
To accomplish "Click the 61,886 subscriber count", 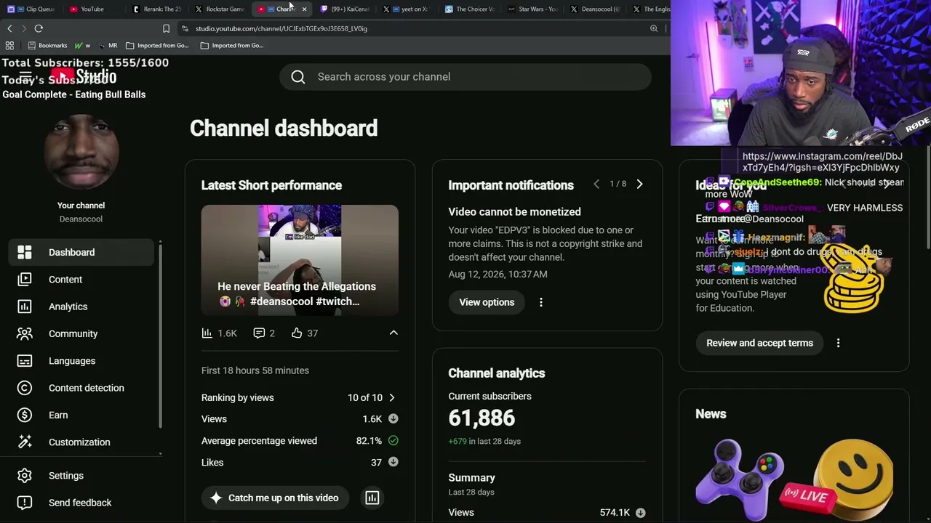I will [482, 418].
